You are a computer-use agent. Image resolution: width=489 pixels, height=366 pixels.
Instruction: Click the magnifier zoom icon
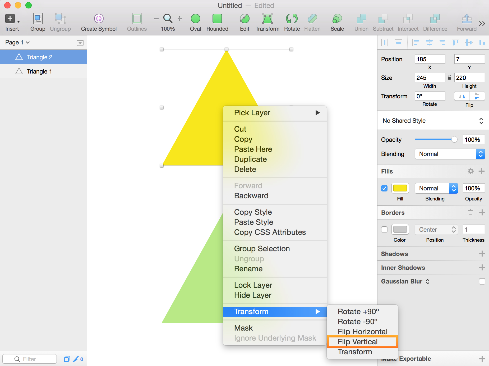pyautogui.click(x=168, y=19)
